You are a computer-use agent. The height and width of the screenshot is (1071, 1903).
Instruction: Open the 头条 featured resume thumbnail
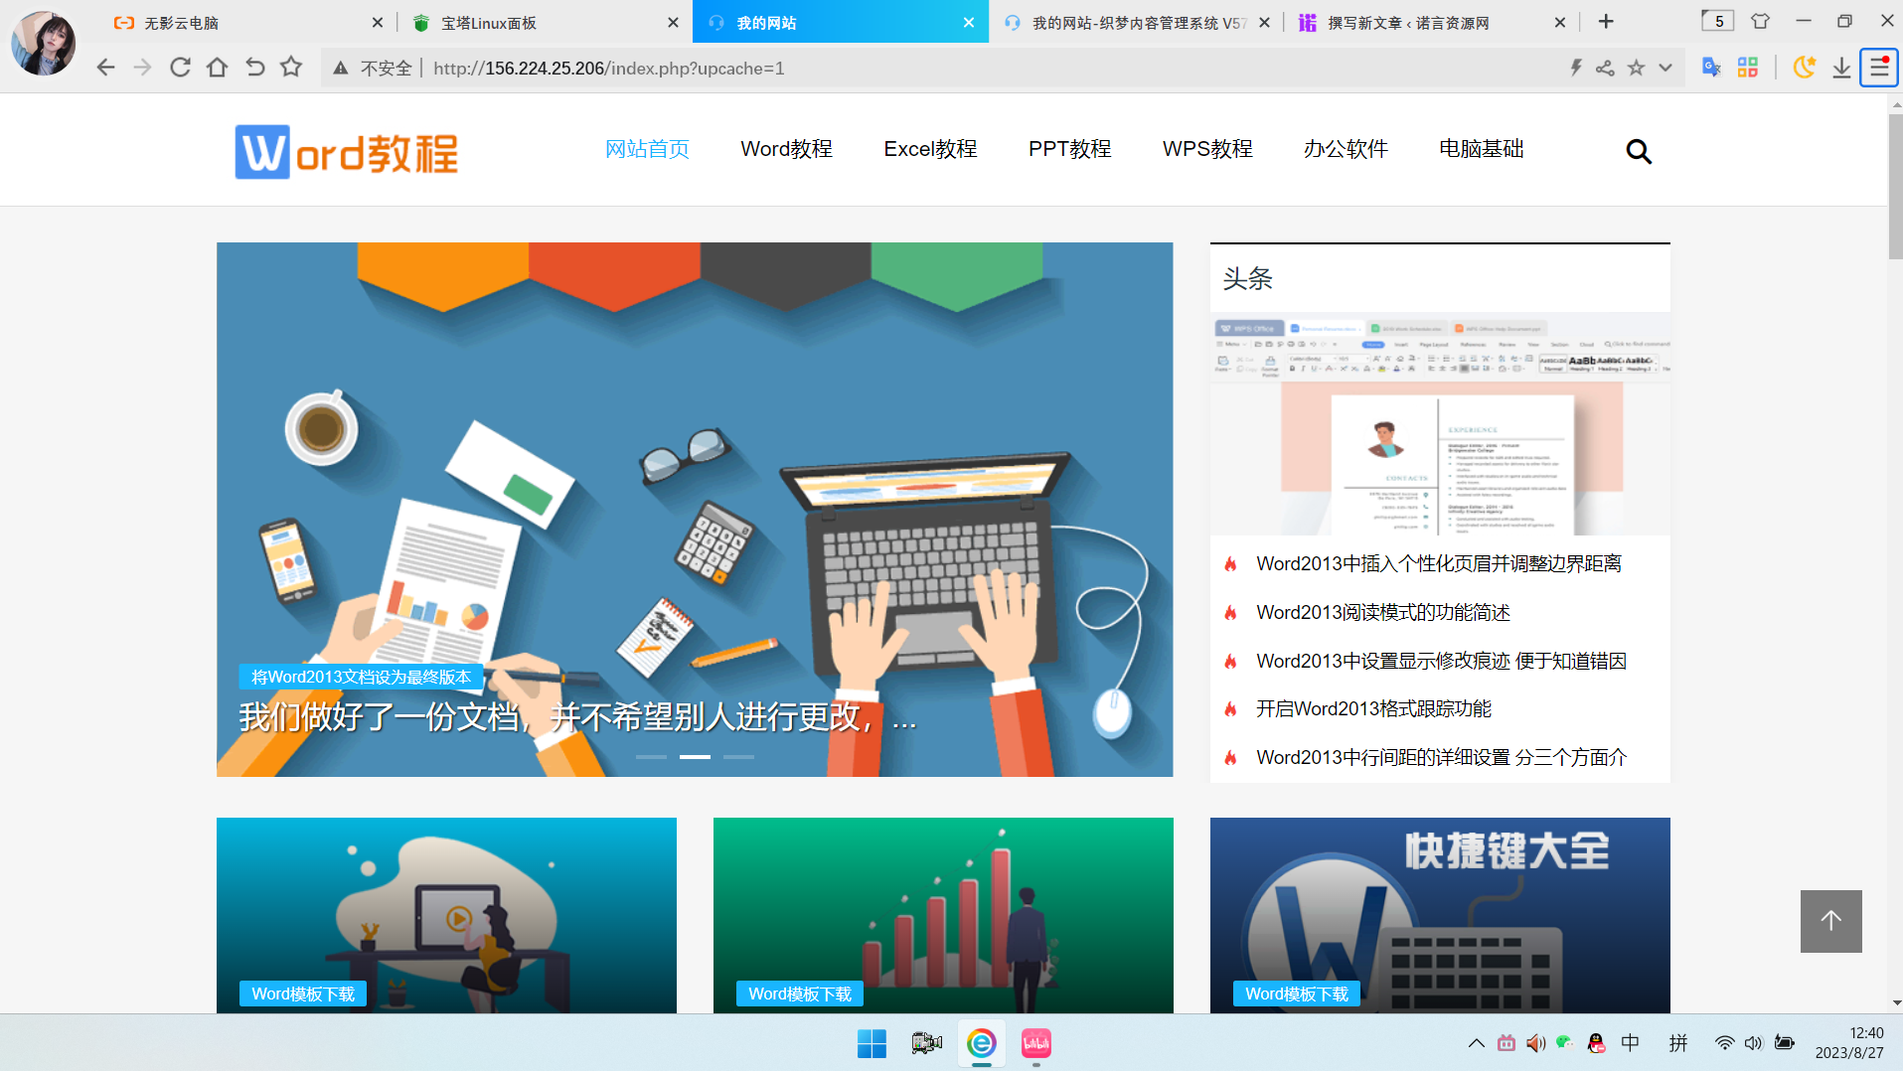pos(1440,424)
